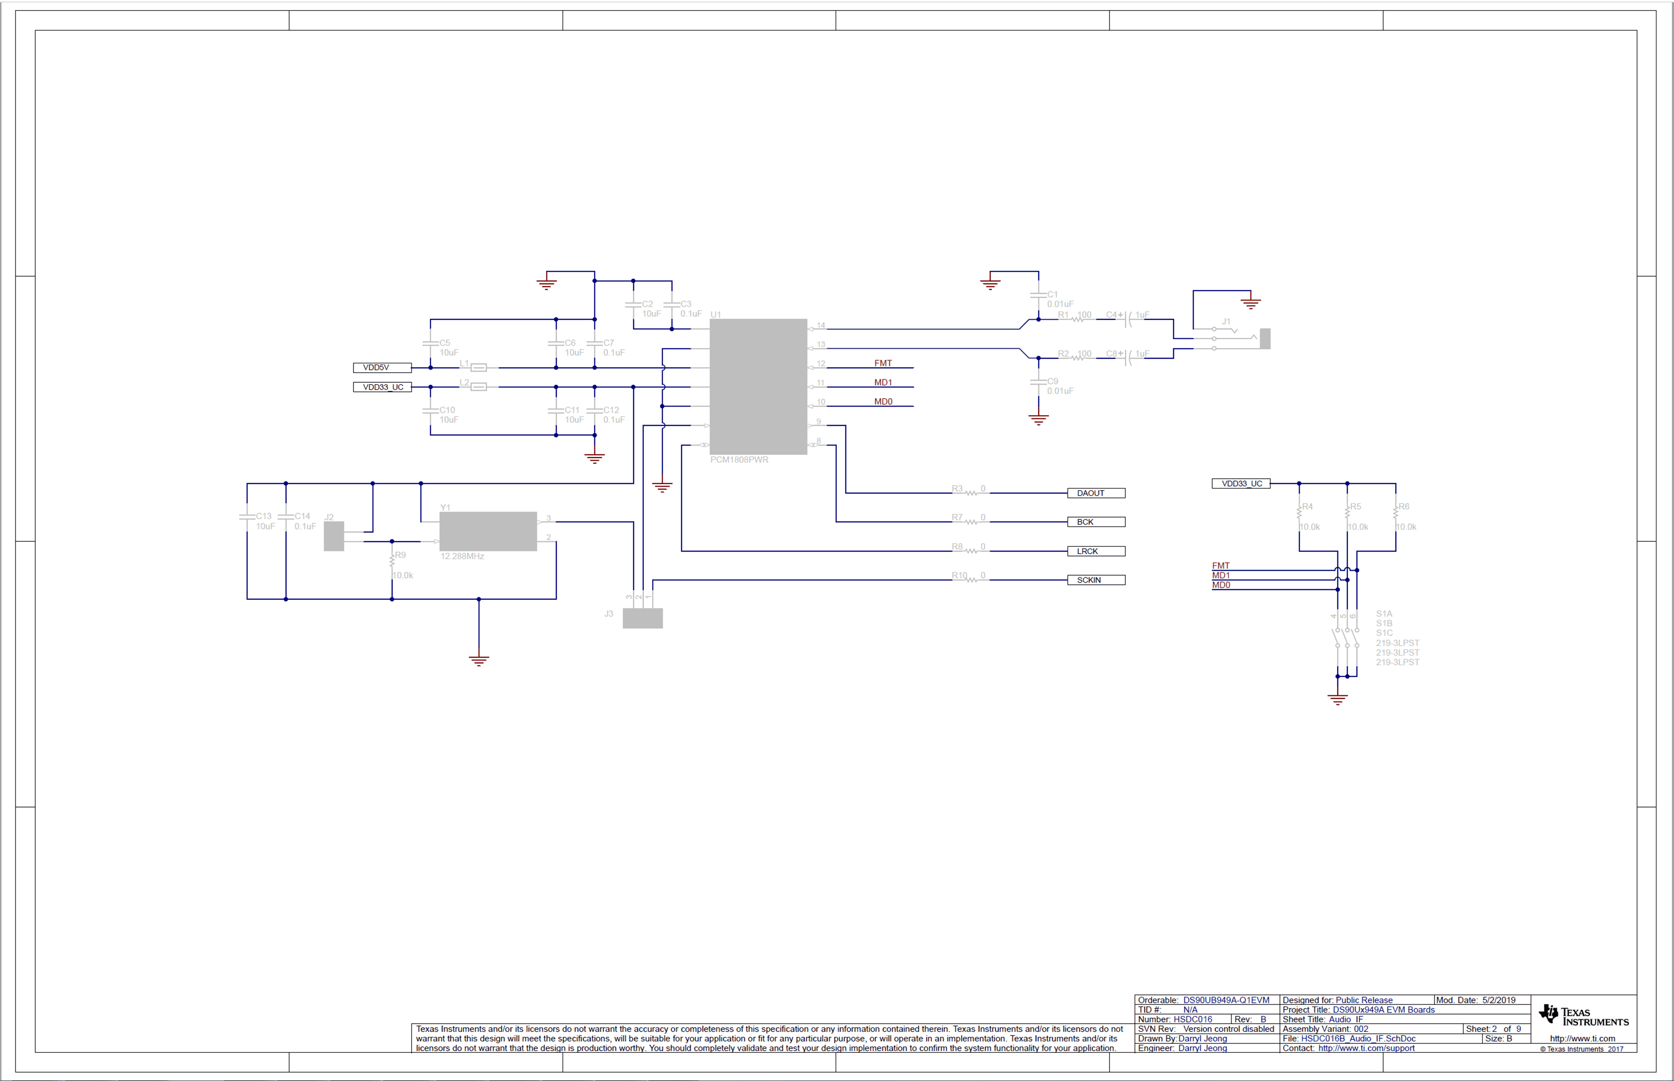Click the Sheet Title Audio_IF in title block
This screenshot has width=1674, height=1081.
click(1333, 1019)
